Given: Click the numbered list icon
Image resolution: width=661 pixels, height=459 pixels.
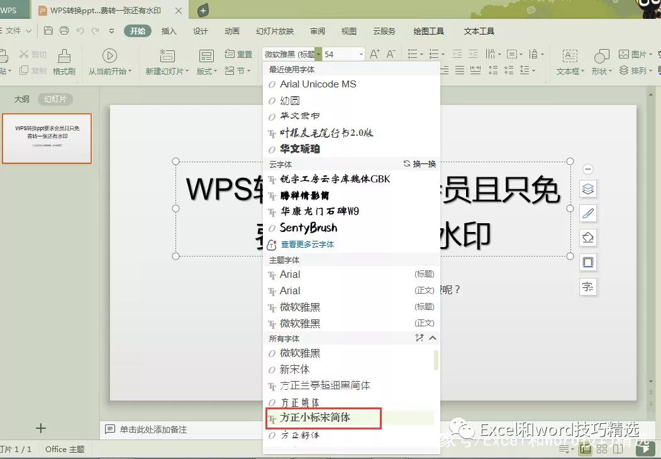Looking at the screenshot, I should (x=434, y=54).
